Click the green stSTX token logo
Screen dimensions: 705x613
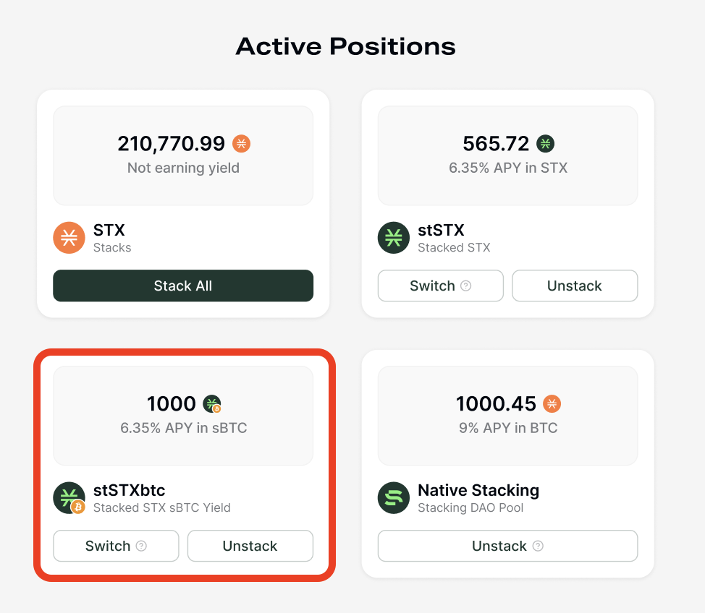[394, 238]
